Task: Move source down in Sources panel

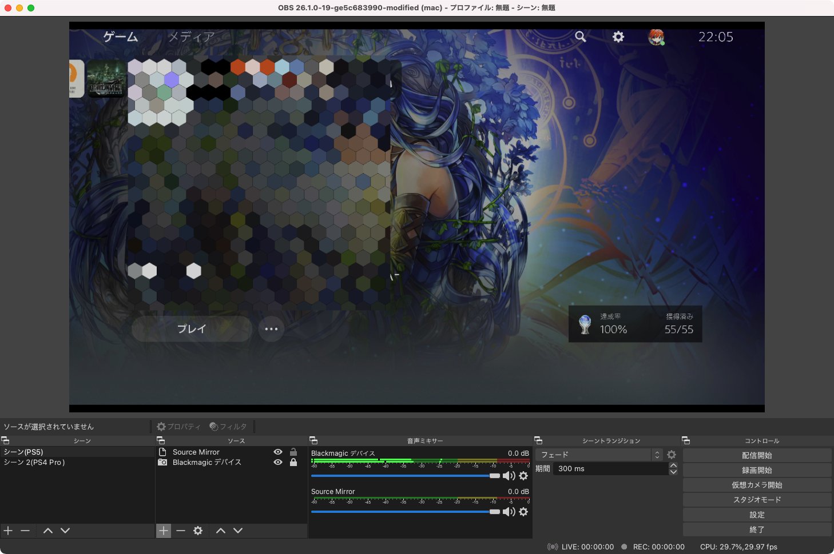Action: click(x=238, y=531)
